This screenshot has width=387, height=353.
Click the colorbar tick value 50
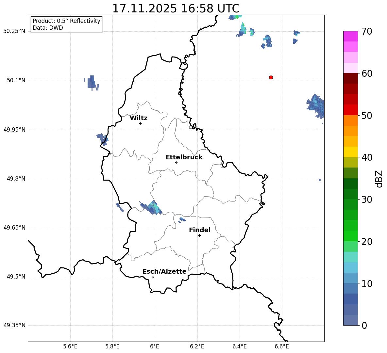click(367, 116)
